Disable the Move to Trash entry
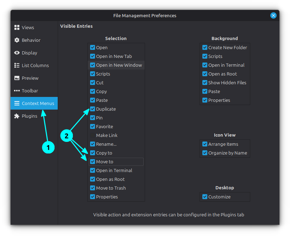 click(x=93, y=188)
